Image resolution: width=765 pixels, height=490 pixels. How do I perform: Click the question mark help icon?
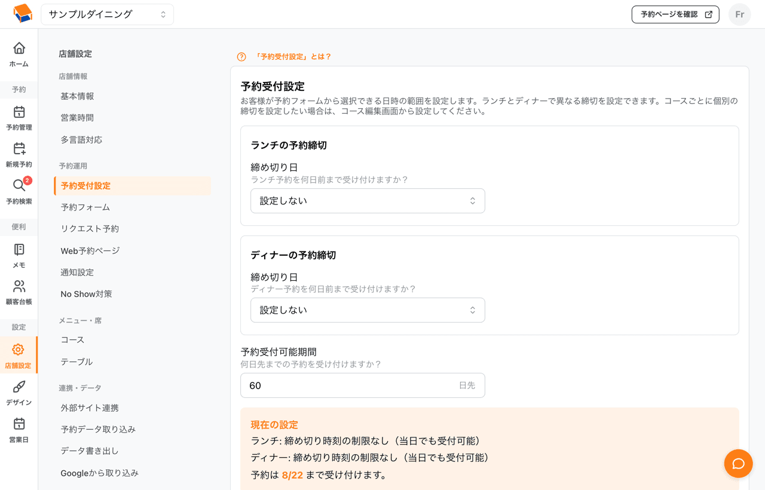[241, 57]
